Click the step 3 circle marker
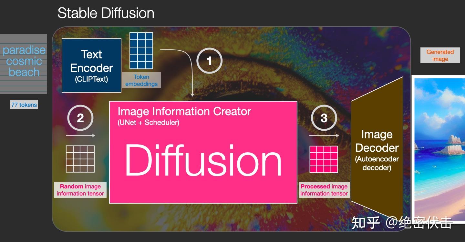Screen dimensions: 465x242 click(x=324, y=118)
